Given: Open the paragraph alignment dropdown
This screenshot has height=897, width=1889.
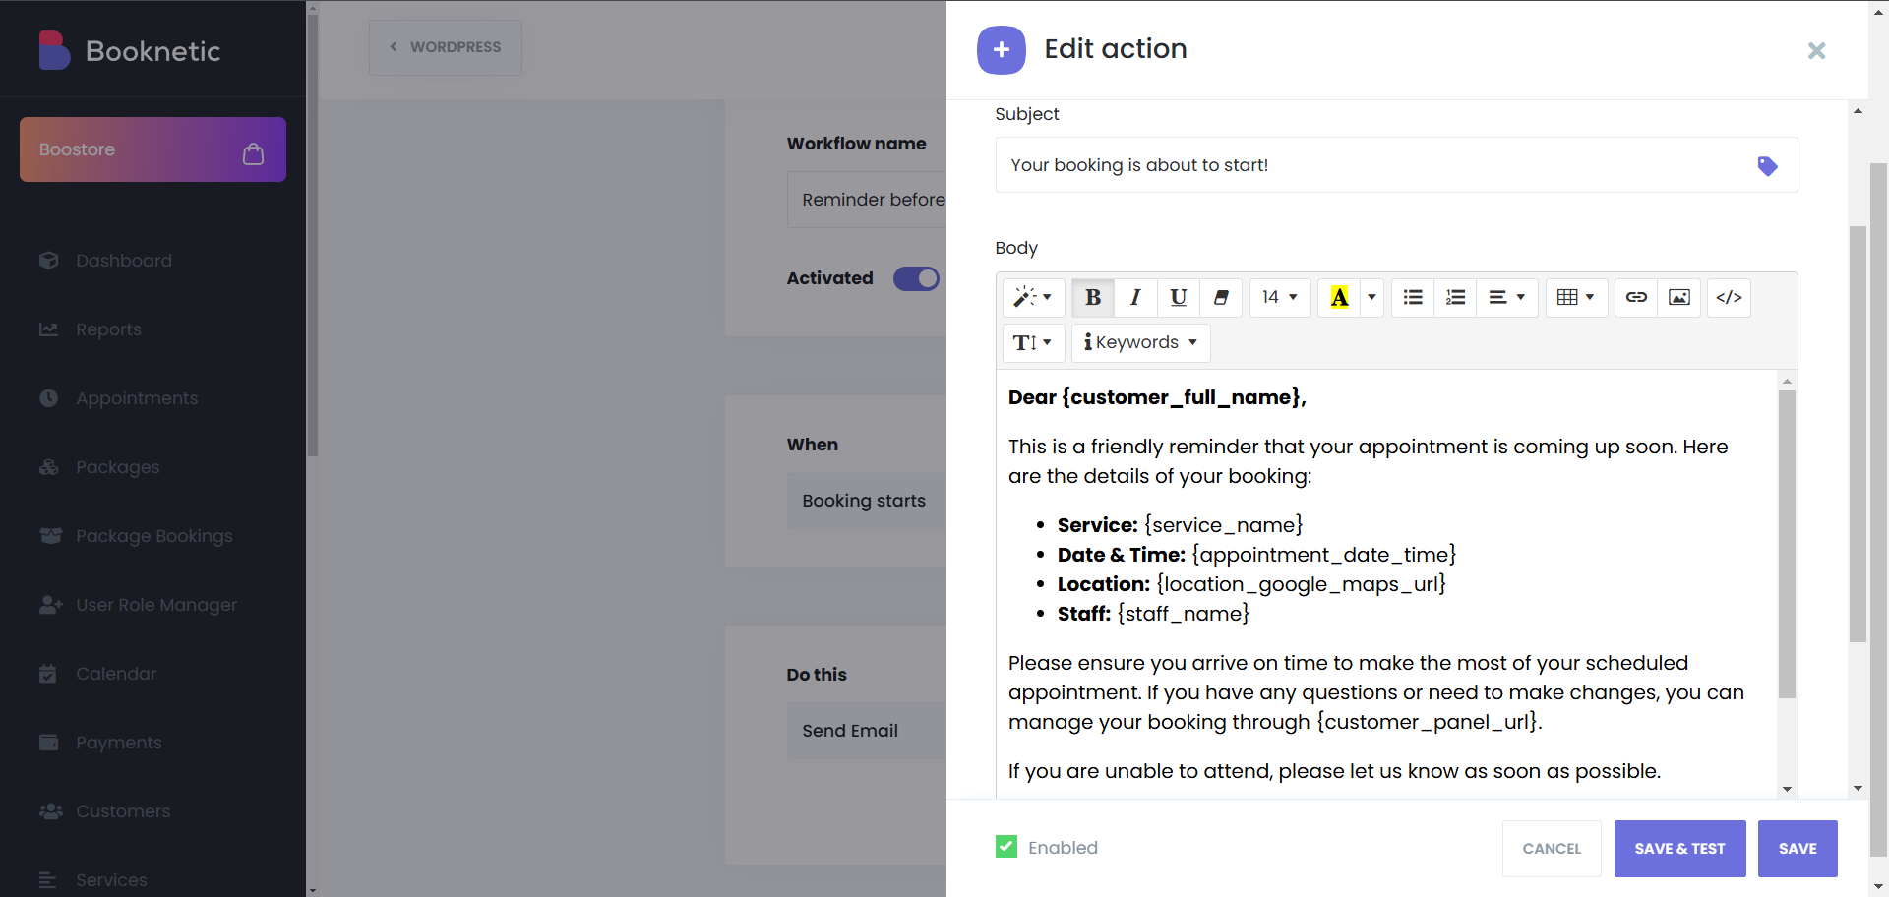Looking at the screenshot, I should tap(1506, 297).
